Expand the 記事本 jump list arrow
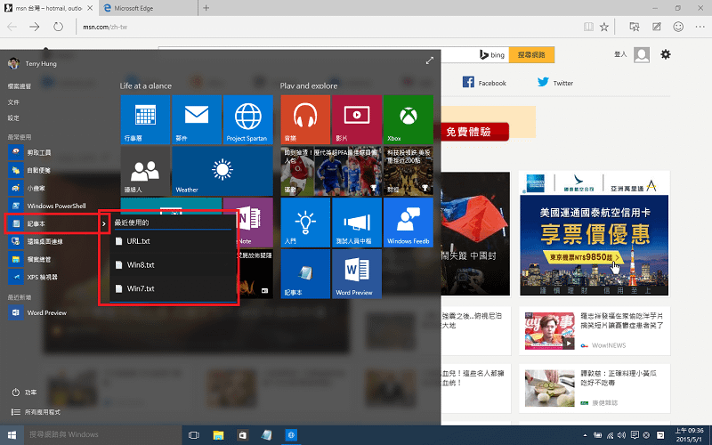 coord(104,224)
